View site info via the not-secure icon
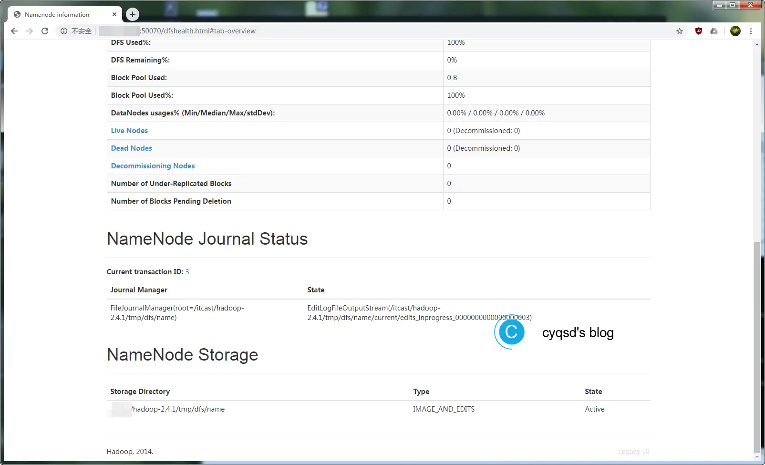Screen dimensions: 765x465 63,31
